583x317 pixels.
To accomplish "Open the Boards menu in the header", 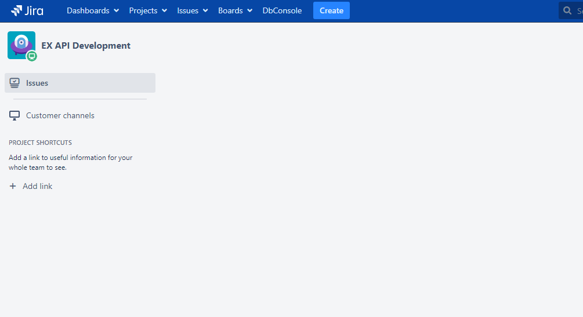I will (x=230, y=10).
